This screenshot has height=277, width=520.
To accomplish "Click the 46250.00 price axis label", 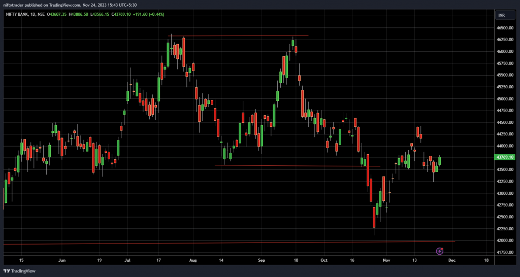I will pos(505,40).
